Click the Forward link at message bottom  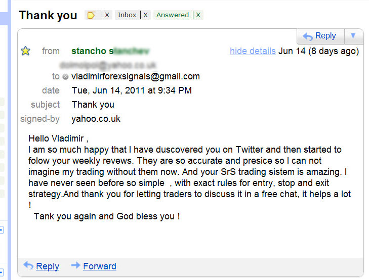click(100, 266)
